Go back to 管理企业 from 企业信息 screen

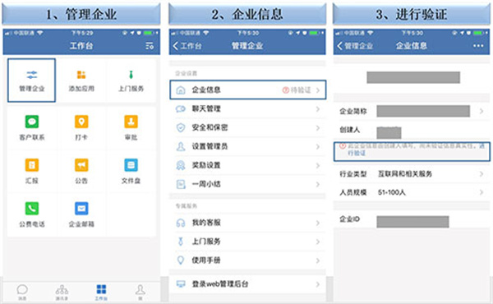[x=355, y=46]
